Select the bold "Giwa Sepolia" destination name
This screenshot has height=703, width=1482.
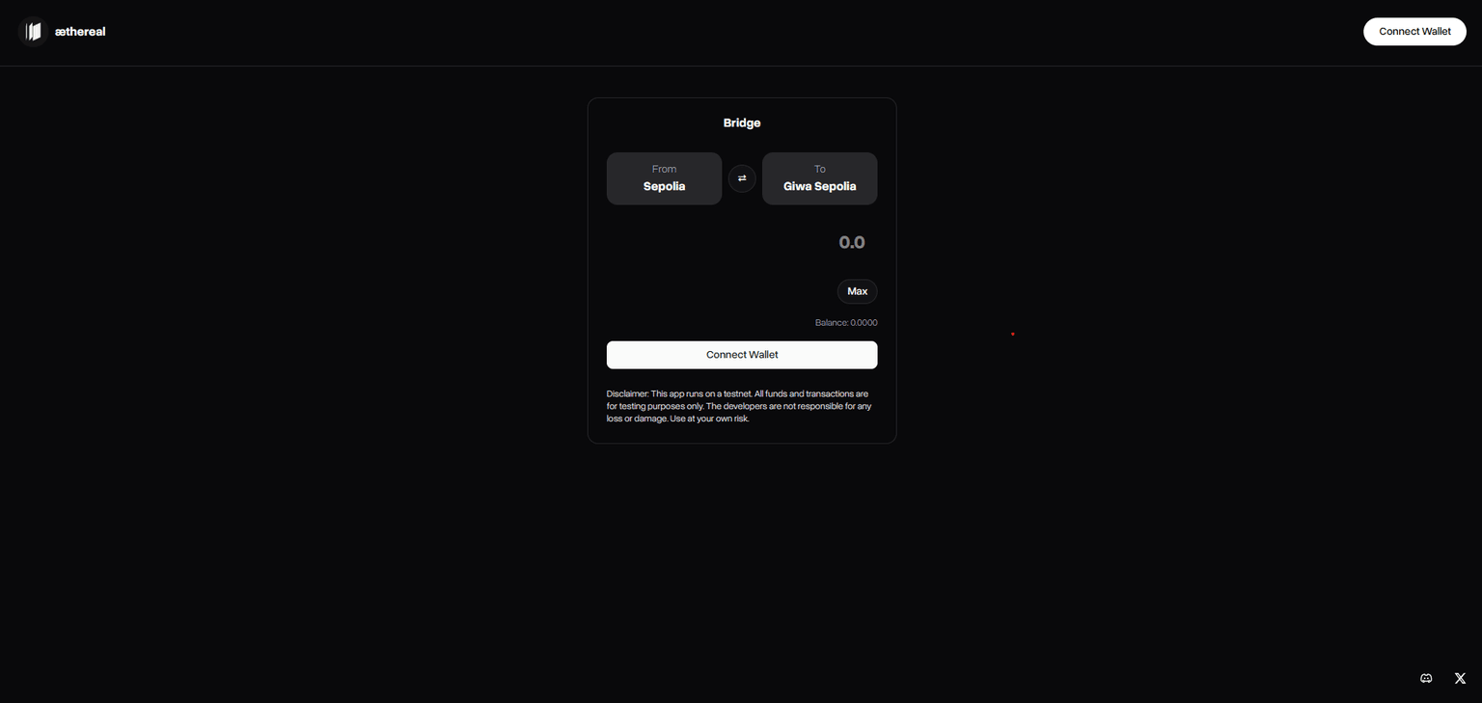pyautogui.click(x=819, y=187)
